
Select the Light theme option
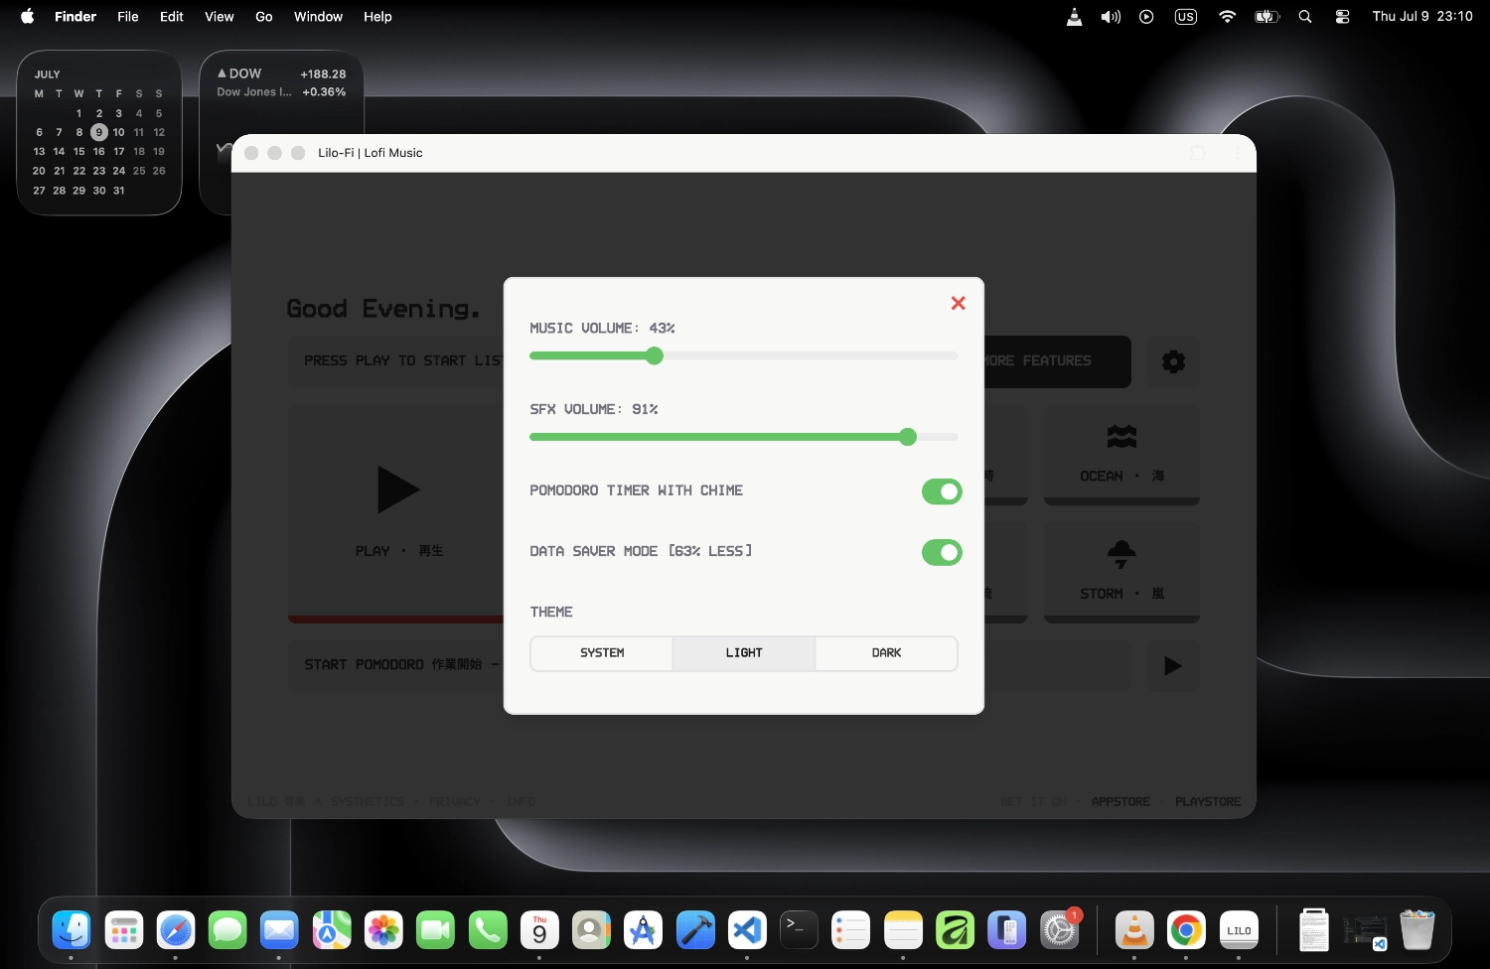pyautogui.click(x=744, y=653)
